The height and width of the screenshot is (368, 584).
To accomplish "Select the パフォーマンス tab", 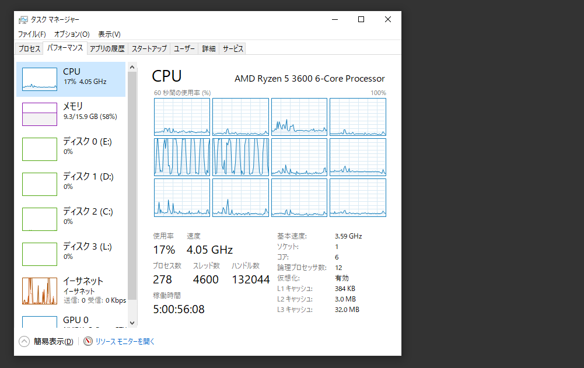I will (x=65, y=48).
